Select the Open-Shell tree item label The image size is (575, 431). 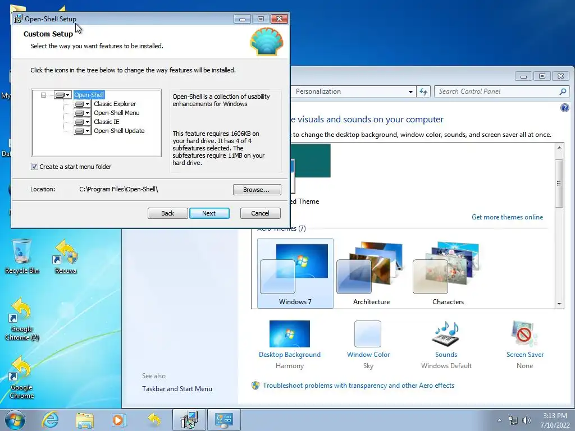coord(89,95)
